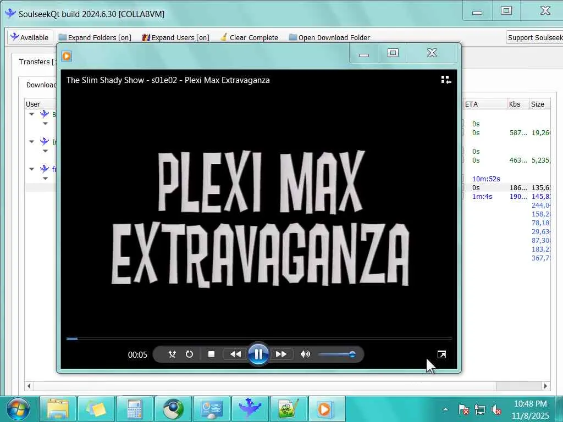Click the 10m:52s ETA entry
This screenshot has width=563, height=422.
[x=486, y=179]
